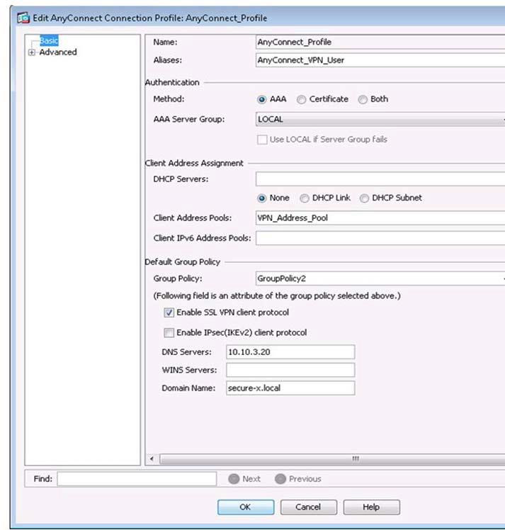Select the AAA authentication method

[262, 100]
